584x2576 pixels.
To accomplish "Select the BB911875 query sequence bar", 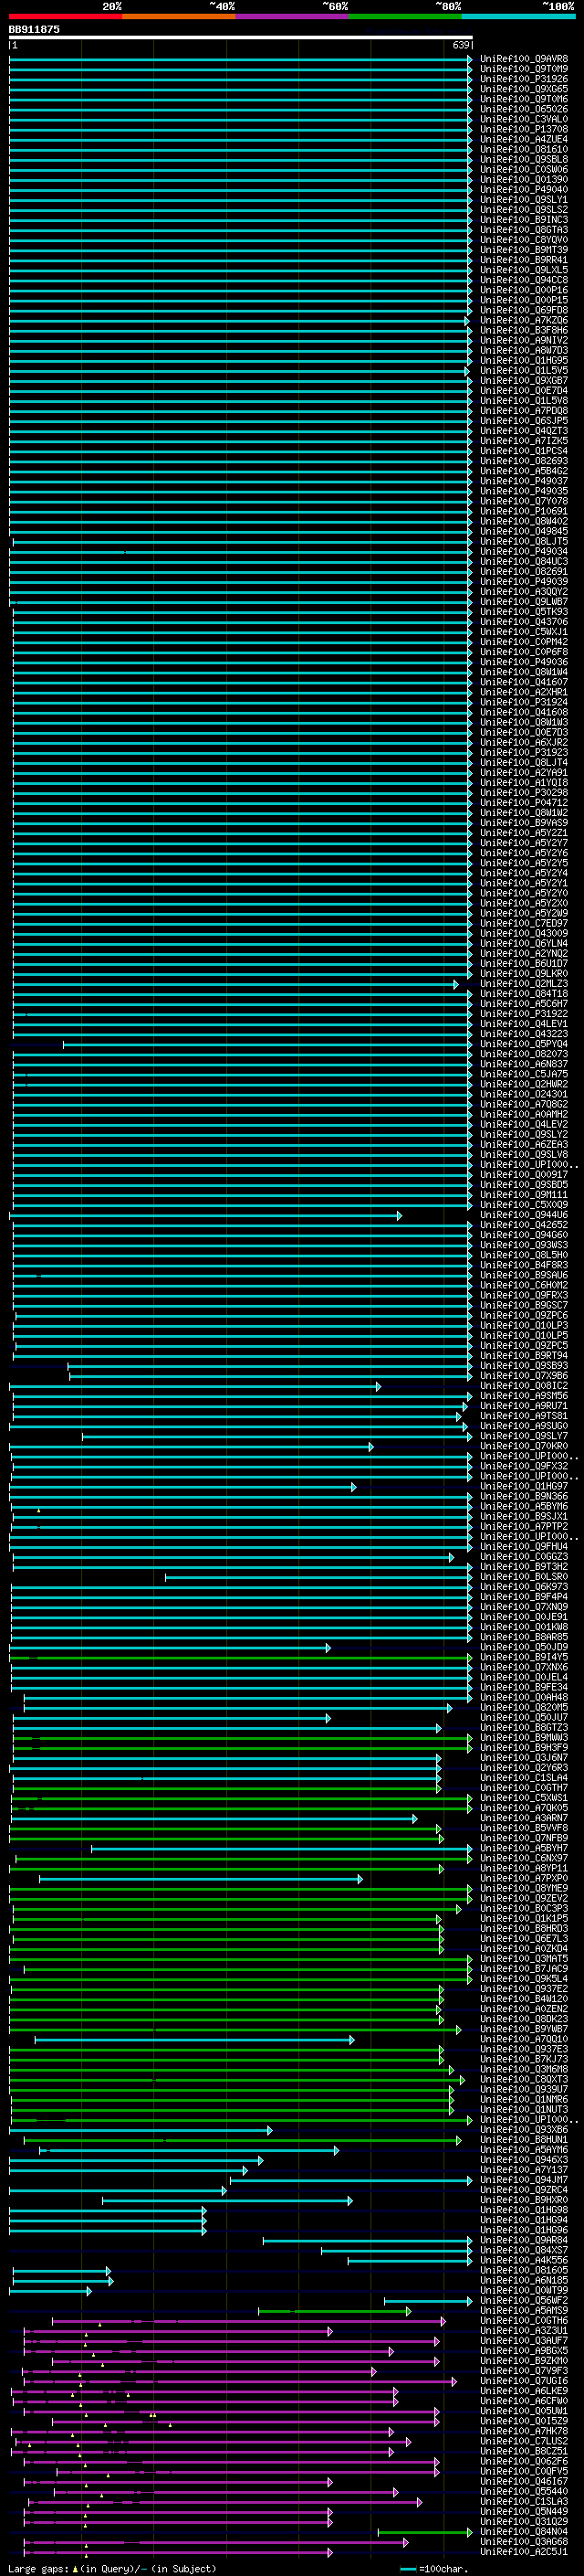I will 241,37.
